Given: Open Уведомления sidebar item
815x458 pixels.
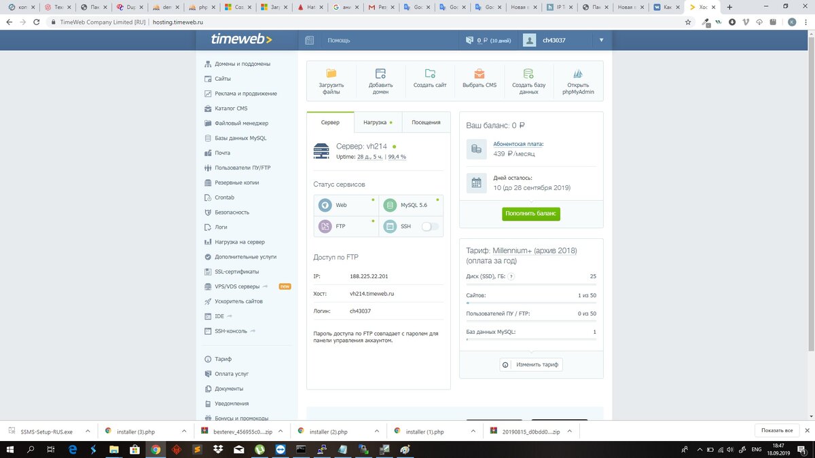Looking at the screenshot, I should 232,404.
